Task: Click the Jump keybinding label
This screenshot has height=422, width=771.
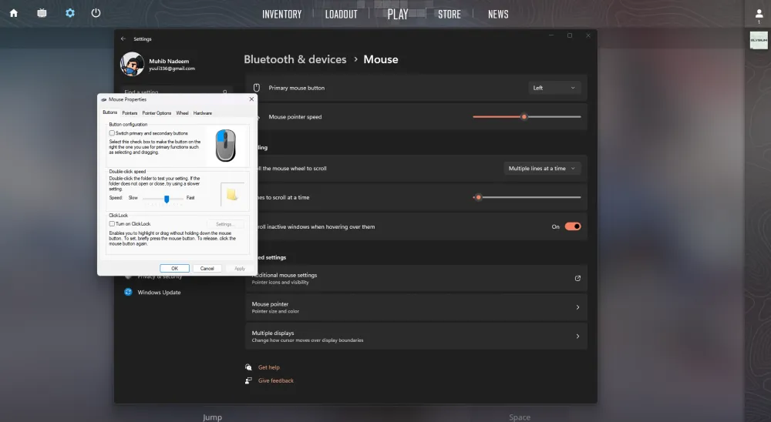Action: [213, 417]
